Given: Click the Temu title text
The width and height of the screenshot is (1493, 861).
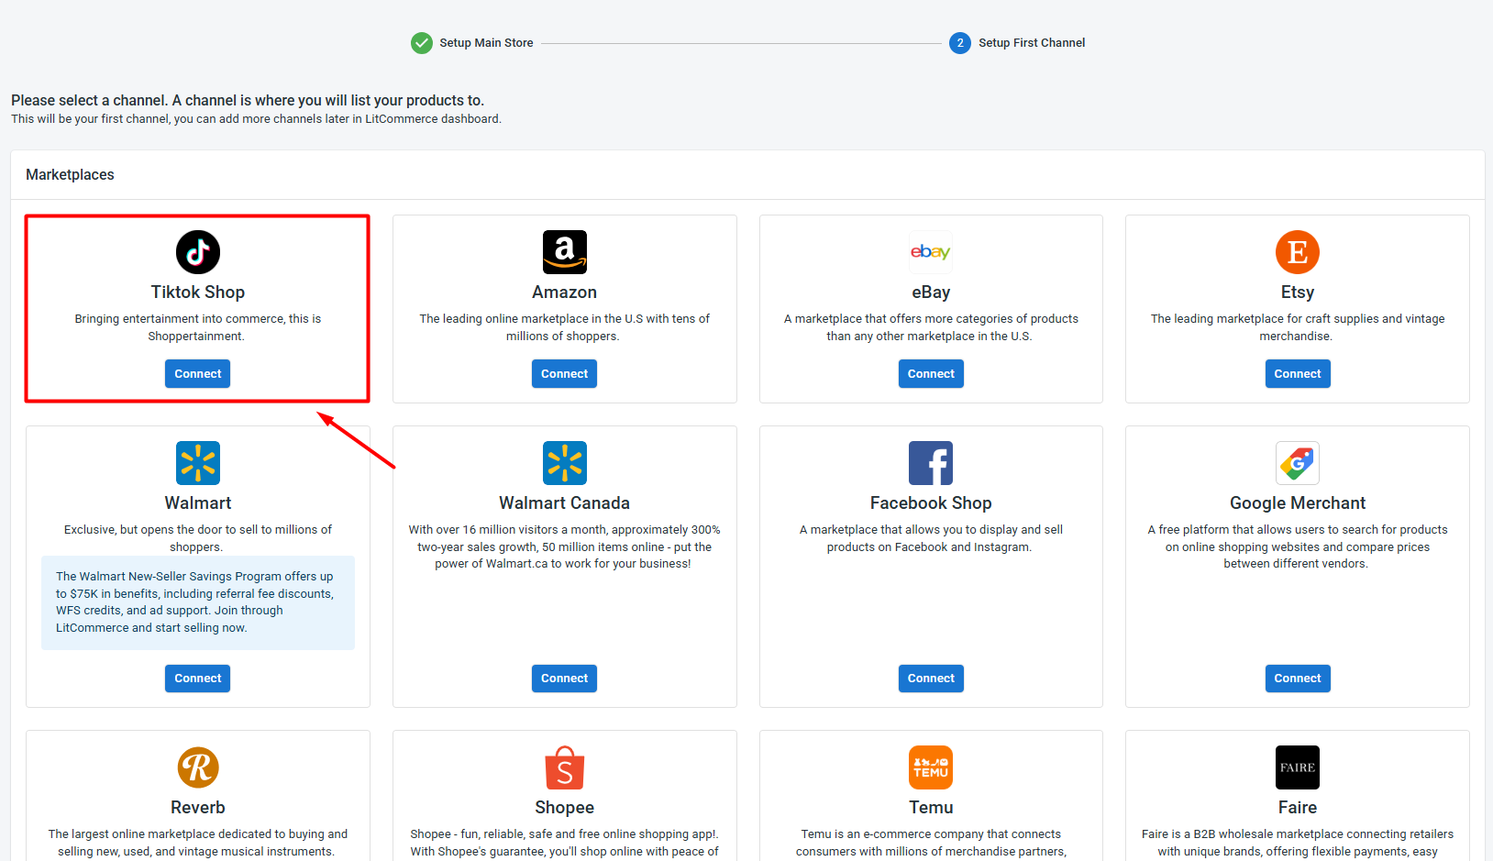Looking at the screenshot, I should click(931, 808).
